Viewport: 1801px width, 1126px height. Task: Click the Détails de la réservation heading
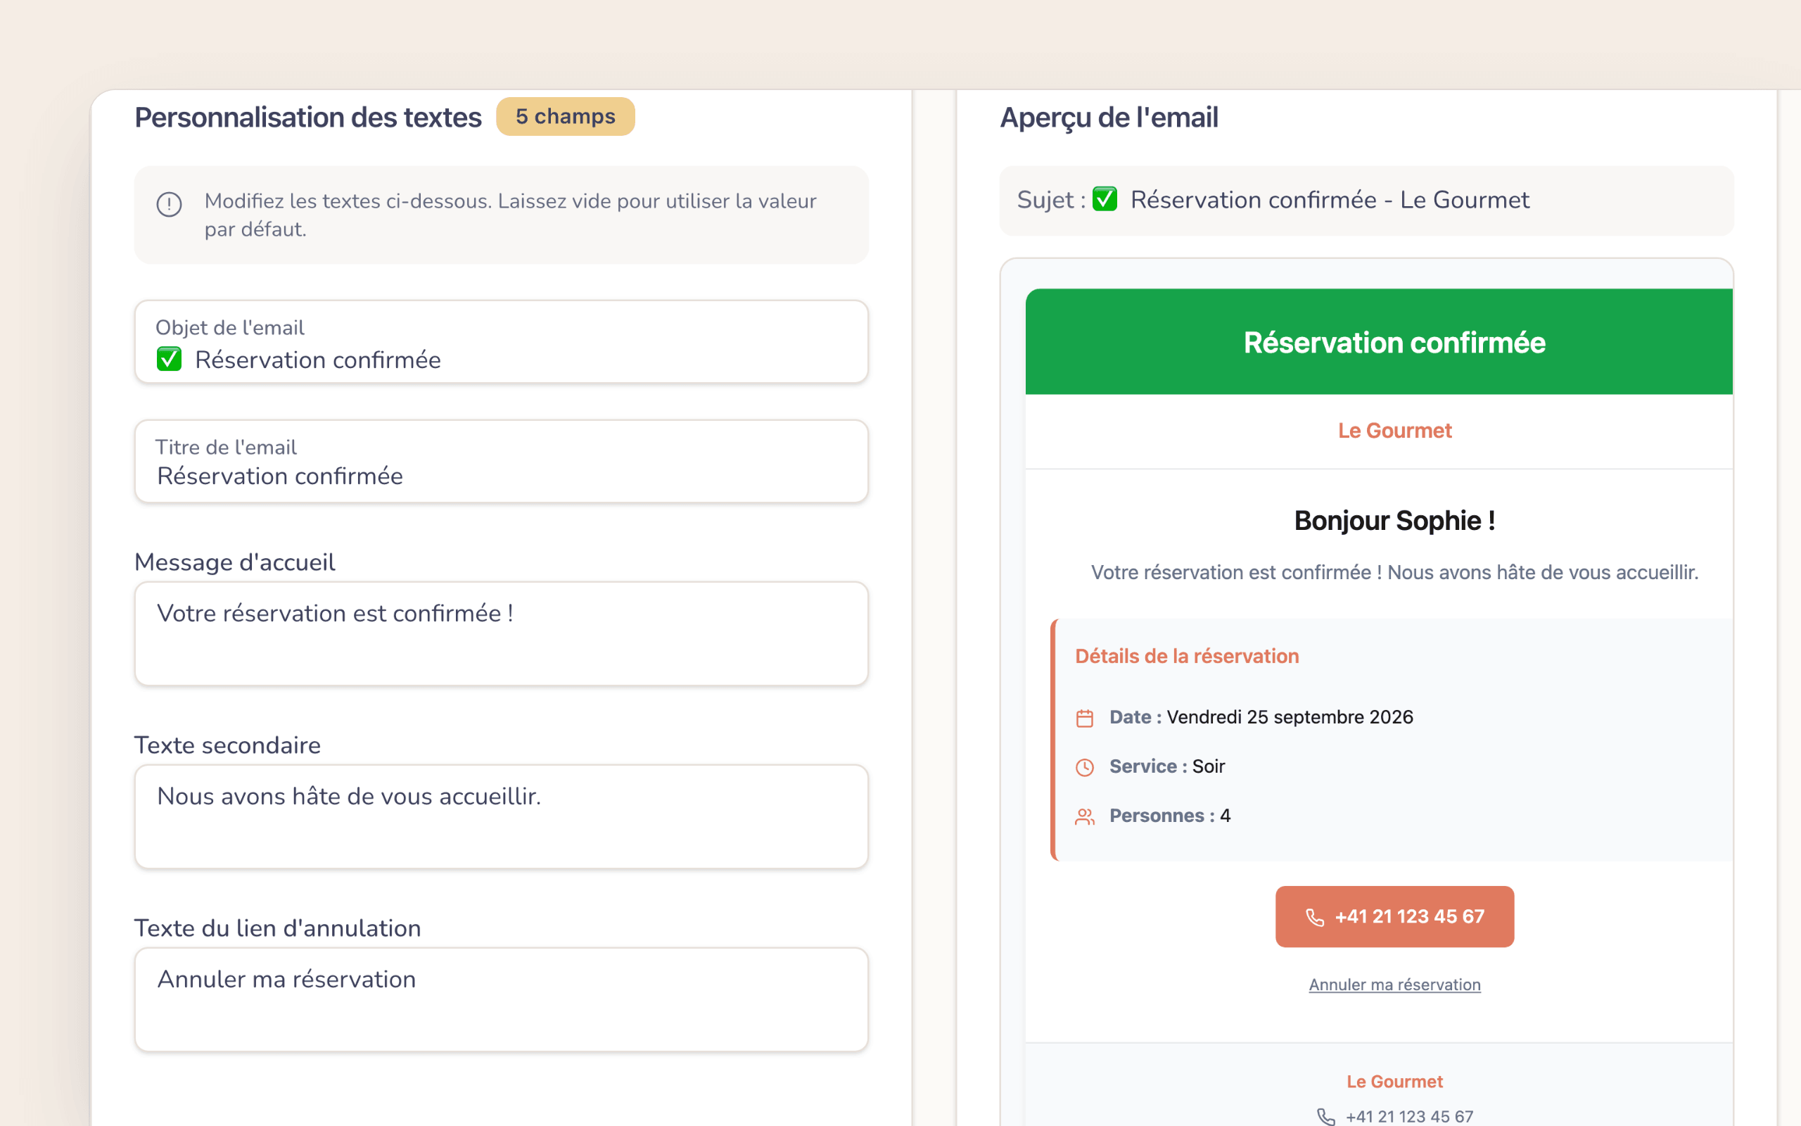pos(1187,656)
